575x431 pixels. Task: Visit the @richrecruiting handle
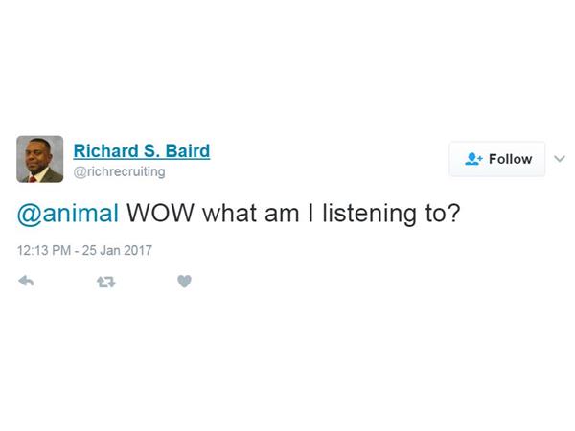pyautogui.click(x=119, y=171)
